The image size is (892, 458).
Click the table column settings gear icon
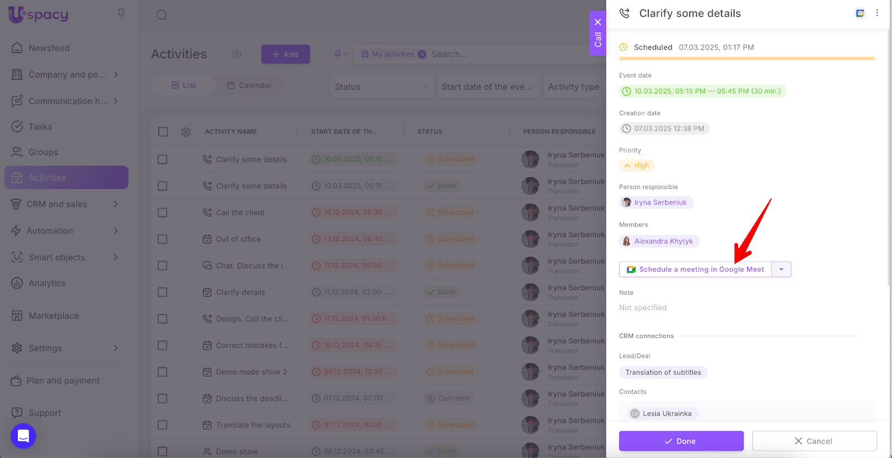(x=186, y=132)
